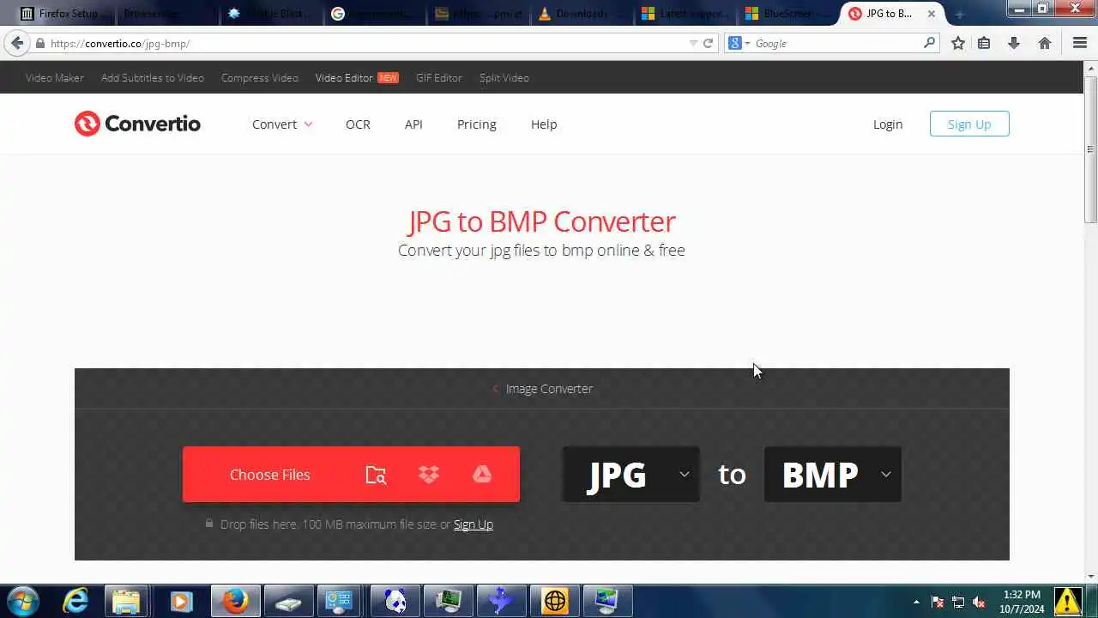Close the JPG to BMP tab
The height and width of the screenshot is (618, 1098).
click(932, 14)
